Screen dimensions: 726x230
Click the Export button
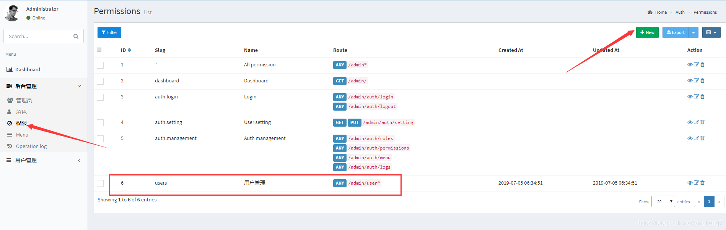pyautogui.click(x=676, y=32)
